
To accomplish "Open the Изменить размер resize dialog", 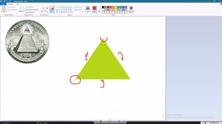I will [32, 10].
